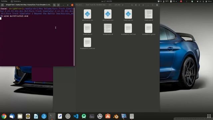Open Ubuntu Software from dock
This screenshot has width=213, height=120.
(x=108, y=116)
